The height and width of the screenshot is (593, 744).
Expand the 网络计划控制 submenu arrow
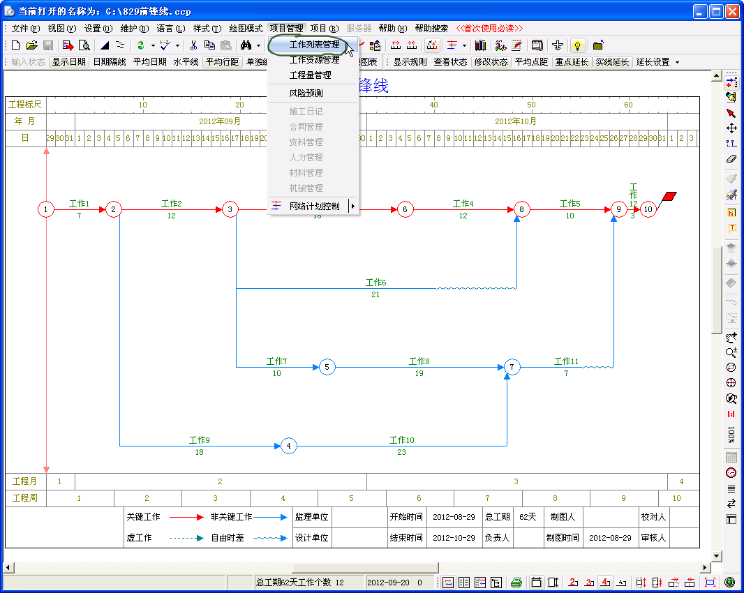click(x=352, y=206)
